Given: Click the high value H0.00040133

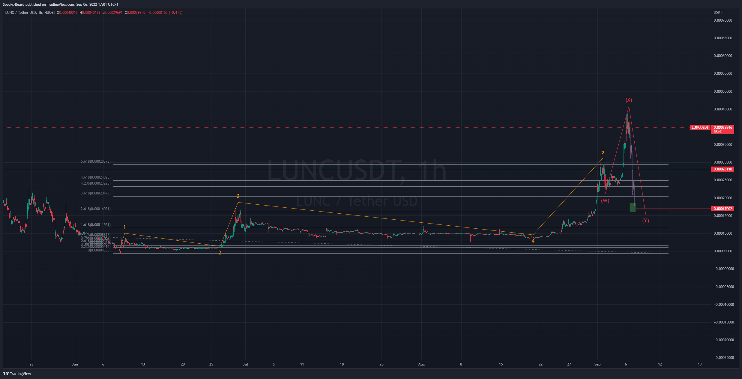Looking at the screenshot, I should pos(90,13).
